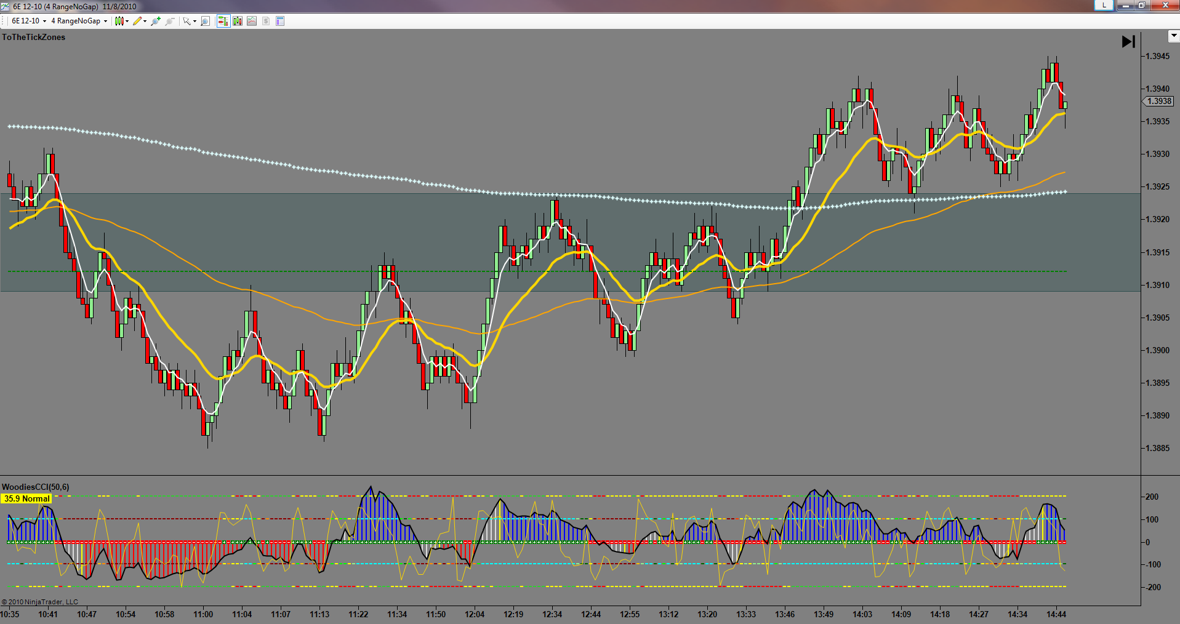Viewport: 1180px width, 624px height.
Task: Open the price axis dropdown arrow
Action: 1173,36
